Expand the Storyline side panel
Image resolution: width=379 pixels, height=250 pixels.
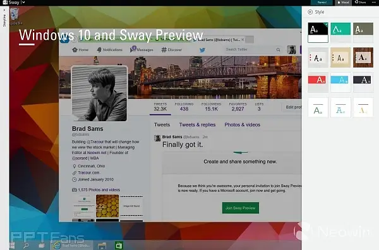pyautogui.click(x=4, y=18)
